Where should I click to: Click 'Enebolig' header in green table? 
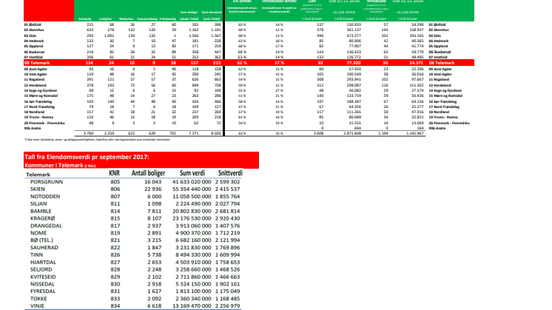[x=85, y=19]
